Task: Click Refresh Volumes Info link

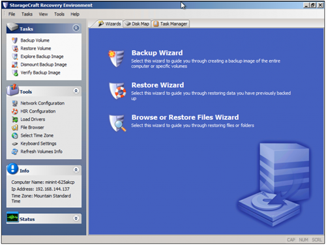Action: (x=42, y=152)
